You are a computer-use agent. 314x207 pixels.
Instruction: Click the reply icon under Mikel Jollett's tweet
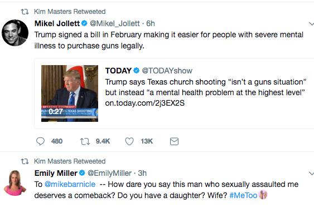tap(40, 141)
